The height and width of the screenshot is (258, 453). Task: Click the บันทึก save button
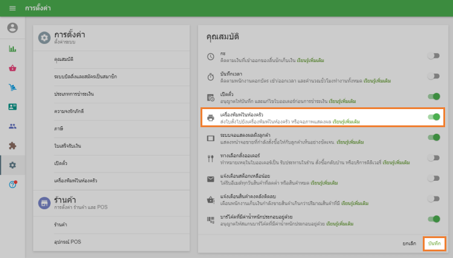click(434, 243)
